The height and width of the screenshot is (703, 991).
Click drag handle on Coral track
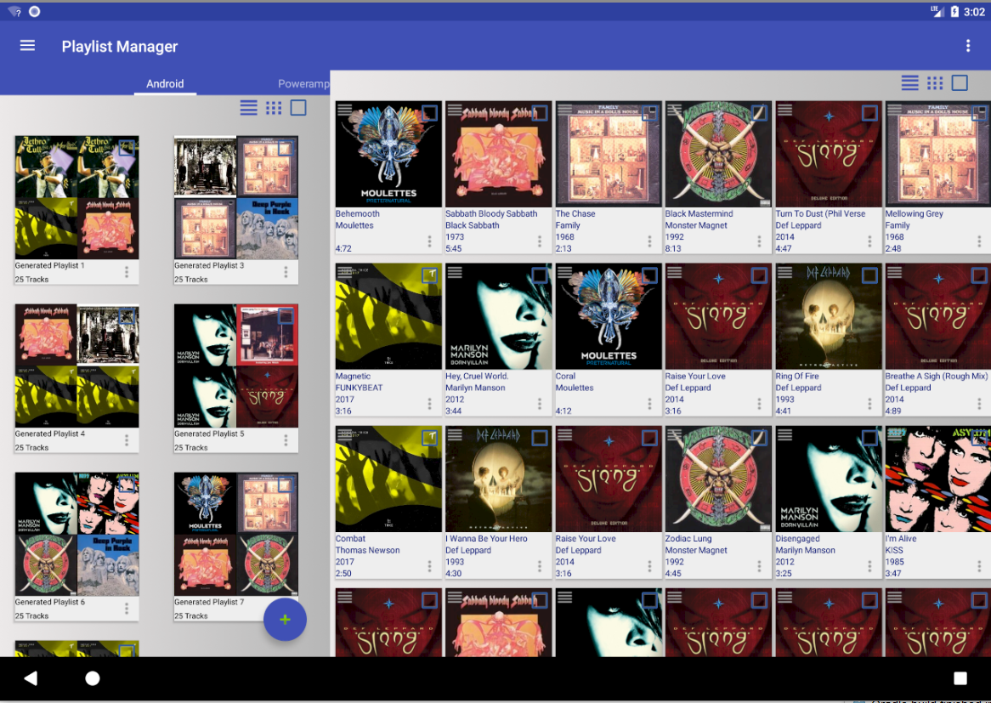point(564,273)
